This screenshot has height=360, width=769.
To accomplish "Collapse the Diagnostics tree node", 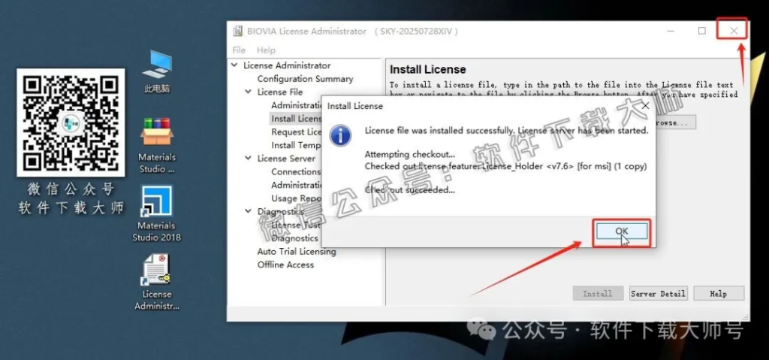I will click(249, 212).
